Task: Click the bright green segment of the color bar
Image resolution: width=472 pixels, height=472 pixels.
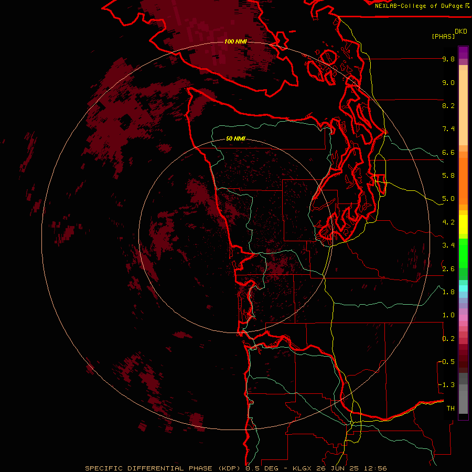Action: pos(463,253)
